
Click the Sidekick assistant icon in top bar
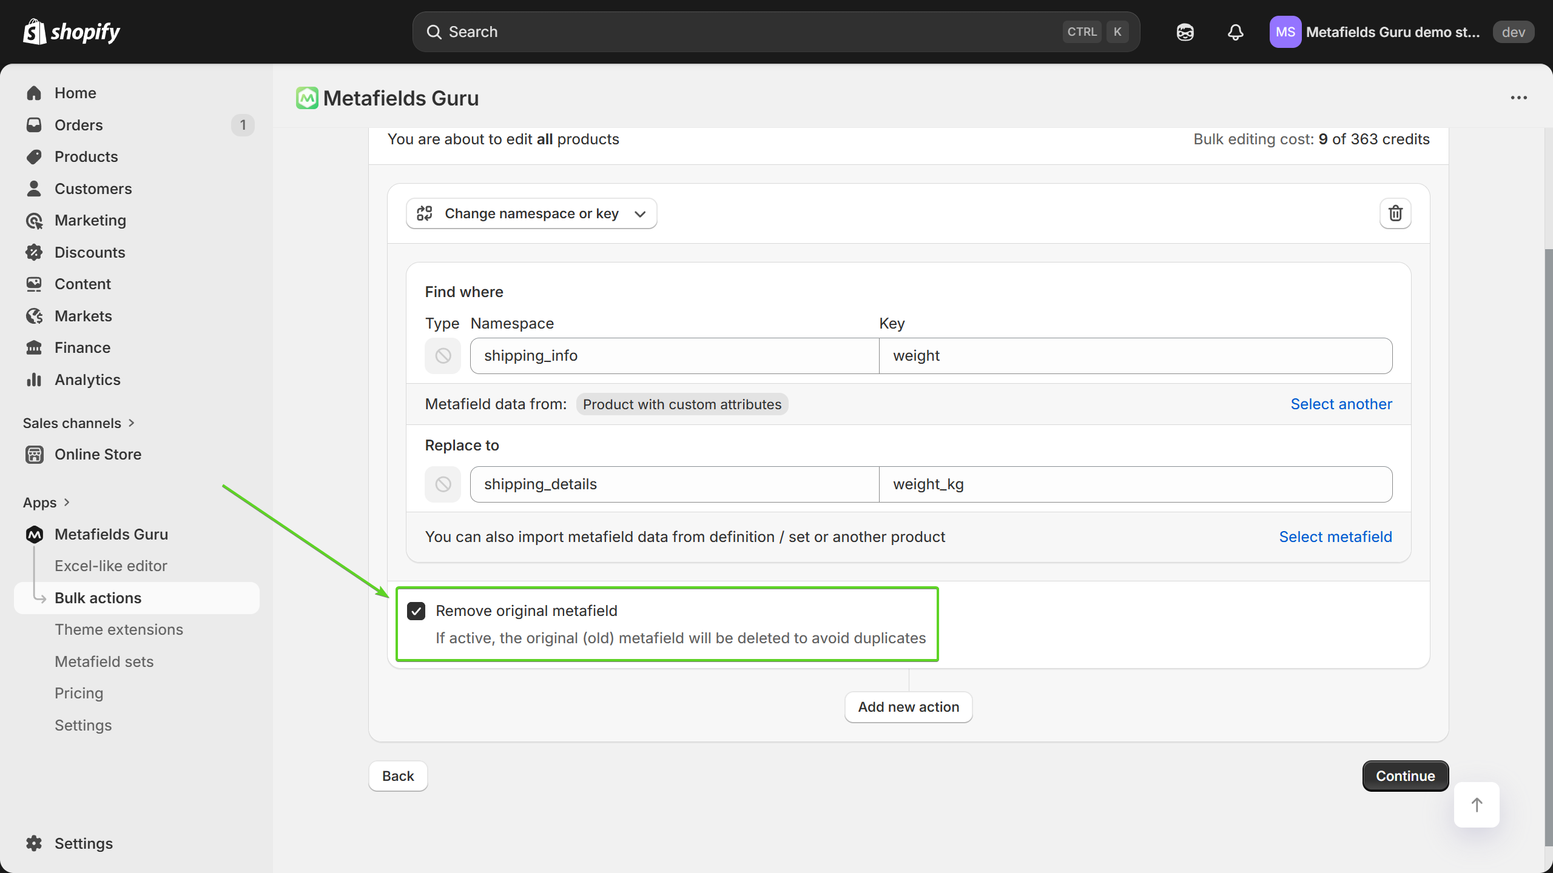[x=1185, y=32]
